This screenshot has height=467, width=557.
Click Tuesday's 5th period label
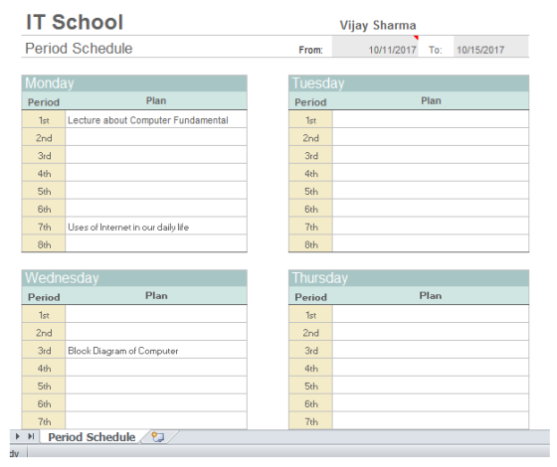(x=310, y=191)
